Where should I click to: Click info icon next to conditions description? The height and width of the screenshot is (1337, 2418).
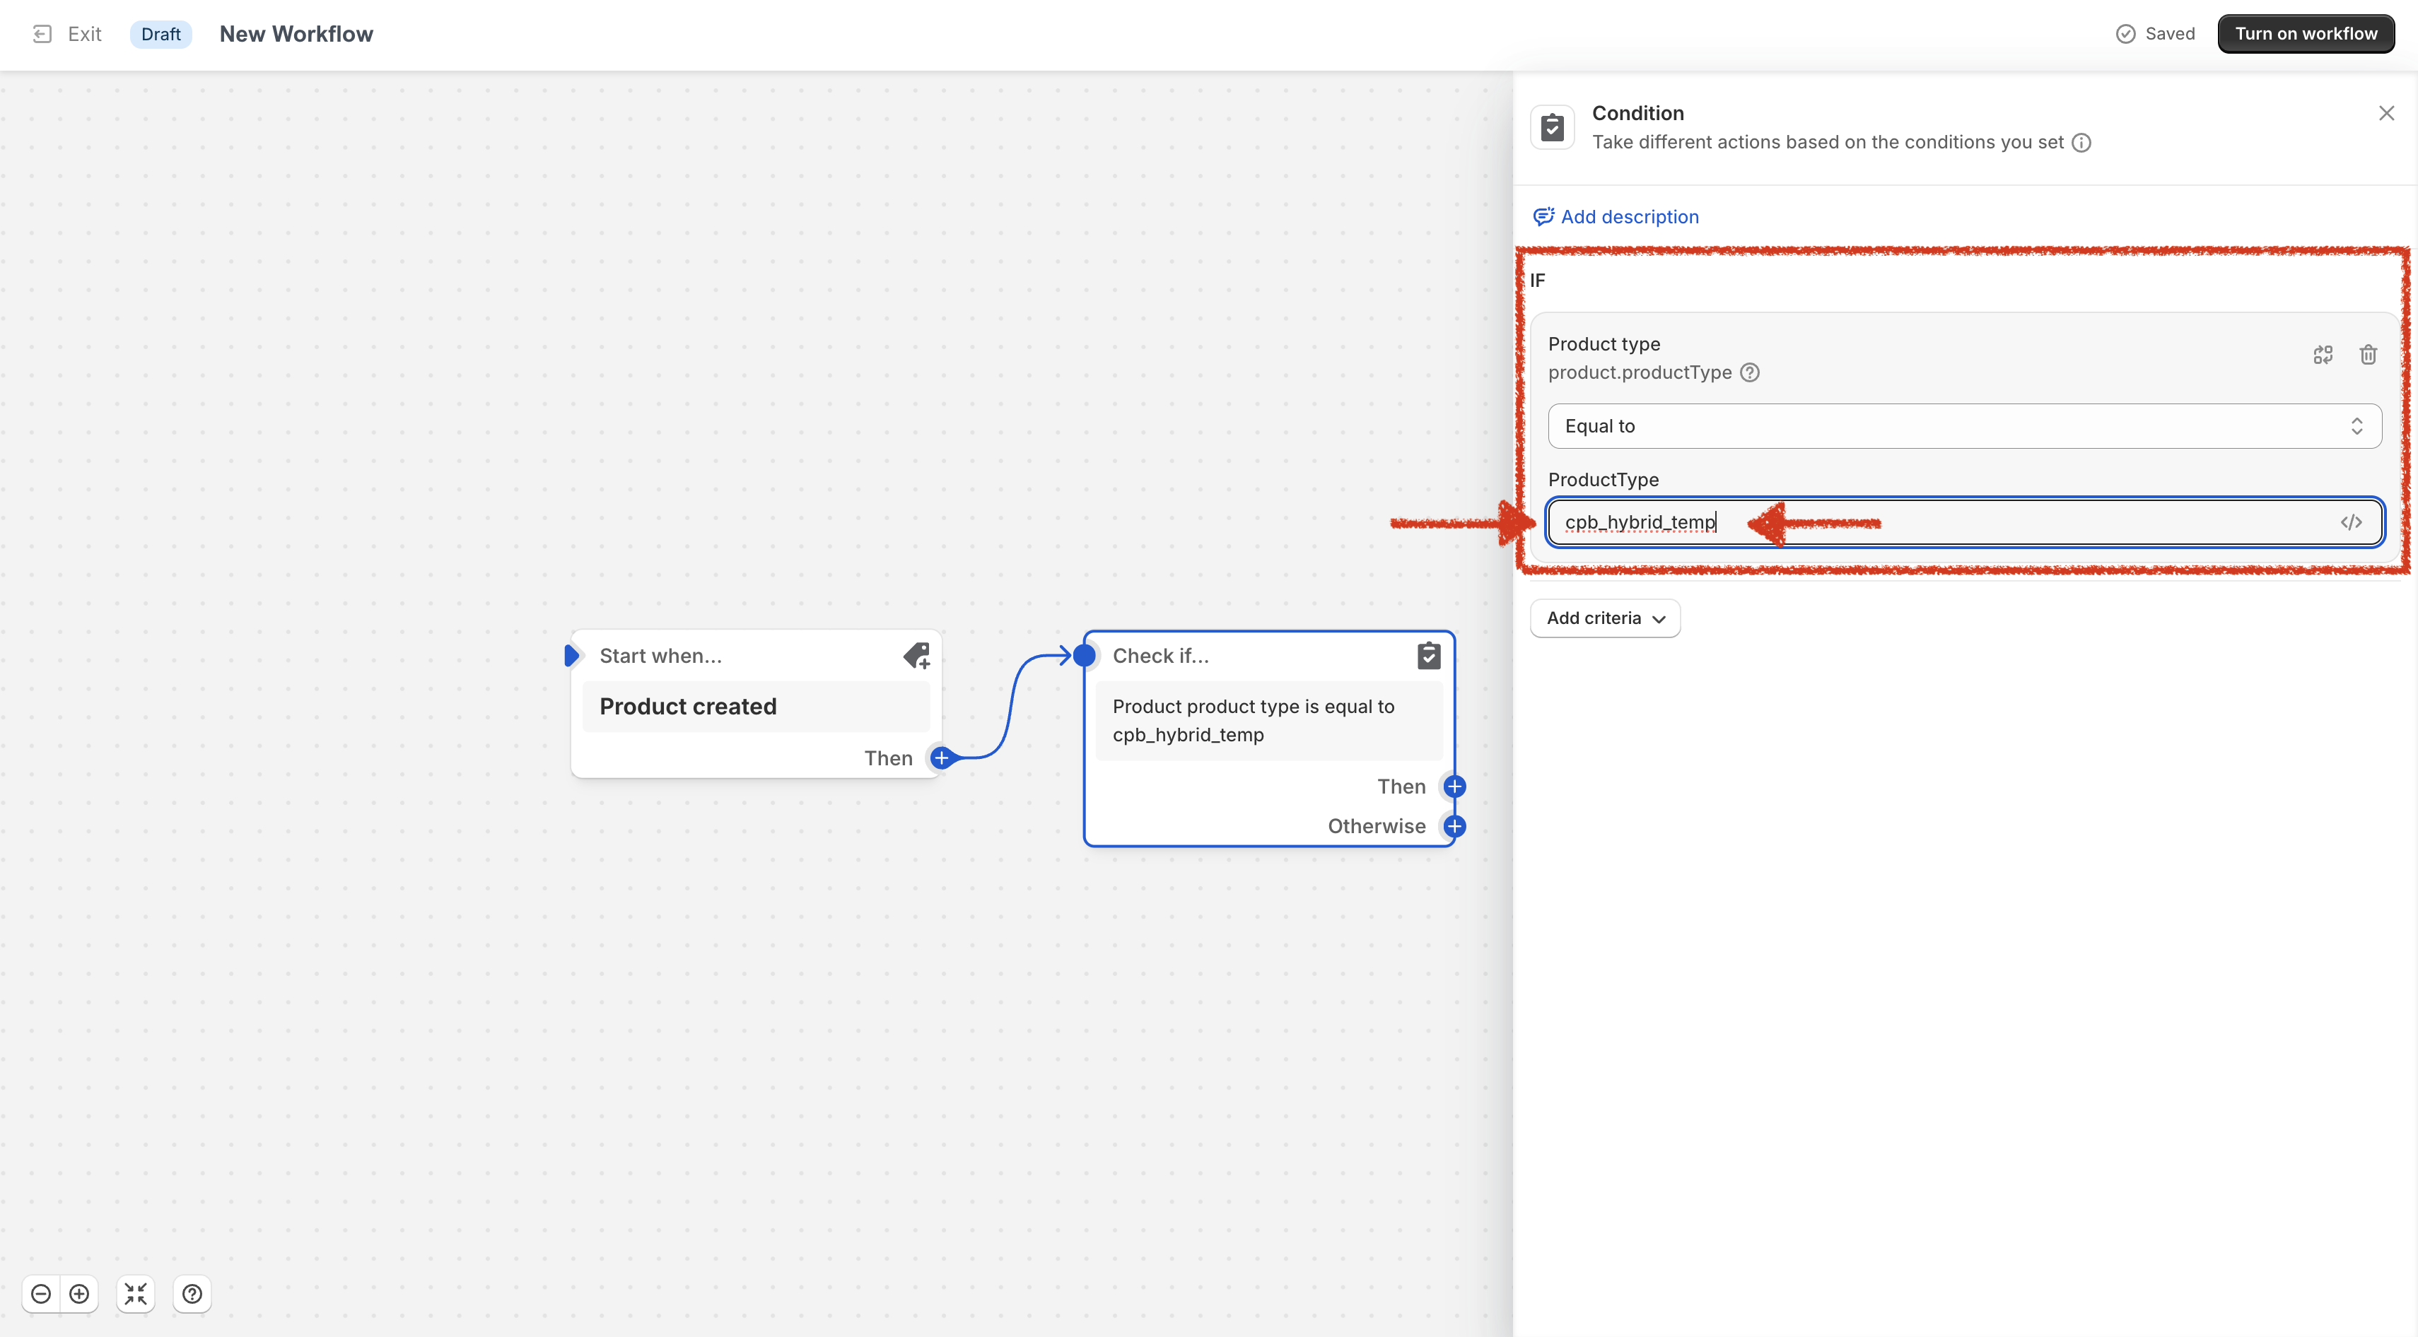[2081, 143]
